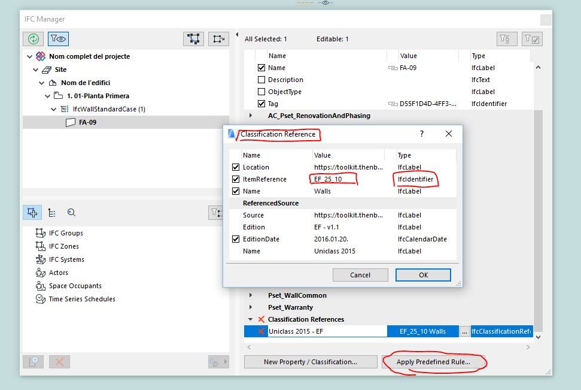Expand the Pset_Warranty property set
Image resolution: width=581 pixels, height=390 pixels.
point(251,307)
